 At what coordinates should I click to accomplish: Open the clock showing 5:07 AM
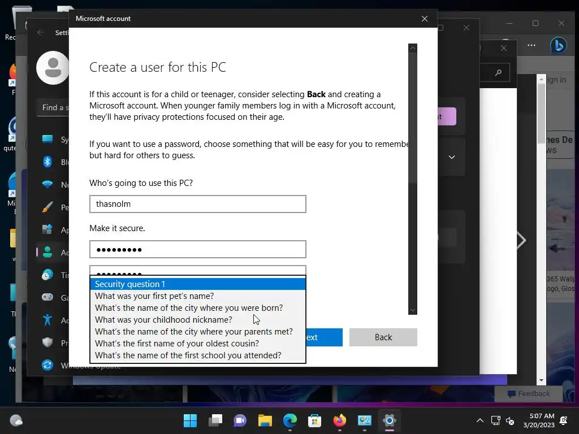539,420
